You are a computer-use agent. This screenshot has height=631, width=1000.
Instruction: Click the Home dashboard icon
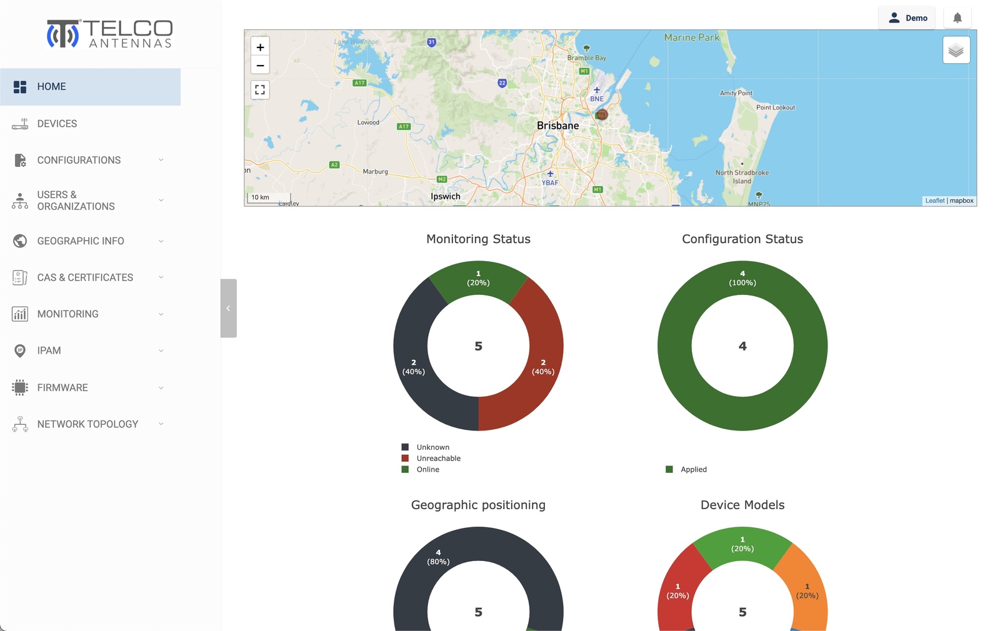(x=20, y=87)
